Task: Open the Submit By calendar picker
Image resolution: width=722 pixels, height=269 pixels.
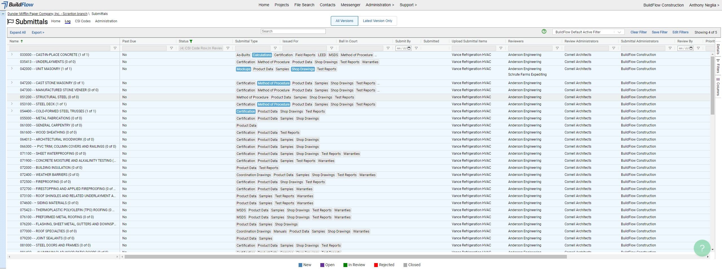Action: 409,48
